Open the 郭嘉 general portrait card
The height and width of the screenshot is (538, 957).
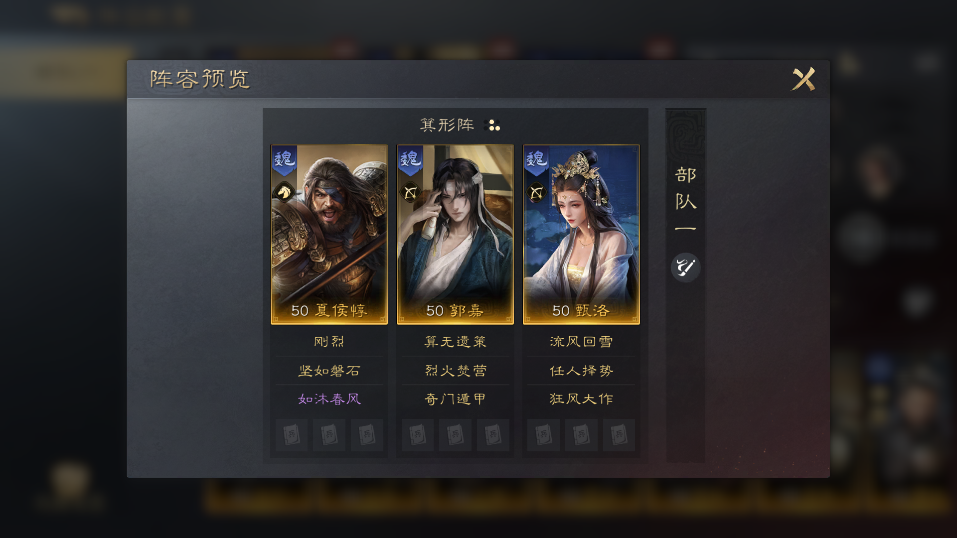click(455, 234)
